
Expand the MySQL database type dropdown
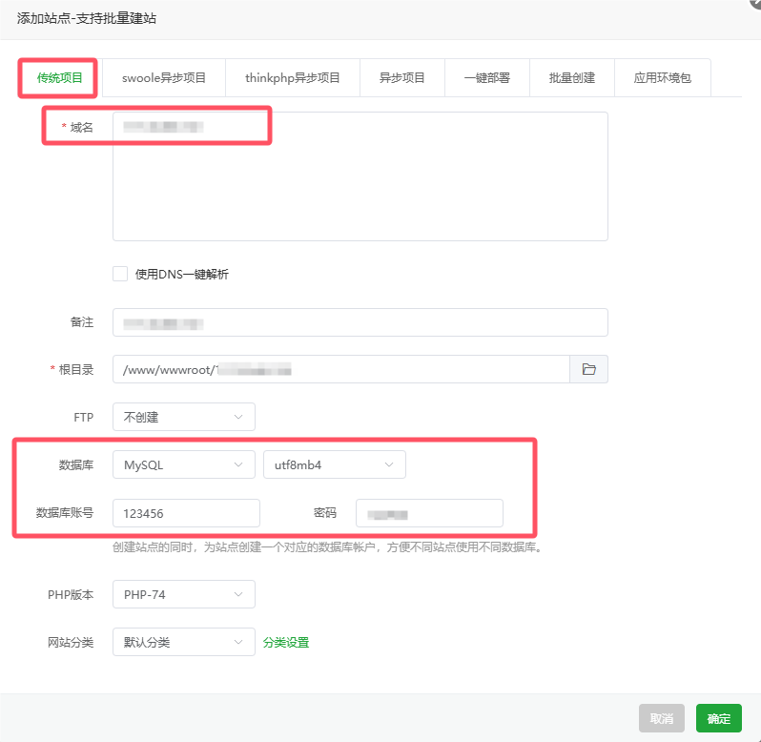click(x=183, y=464)
